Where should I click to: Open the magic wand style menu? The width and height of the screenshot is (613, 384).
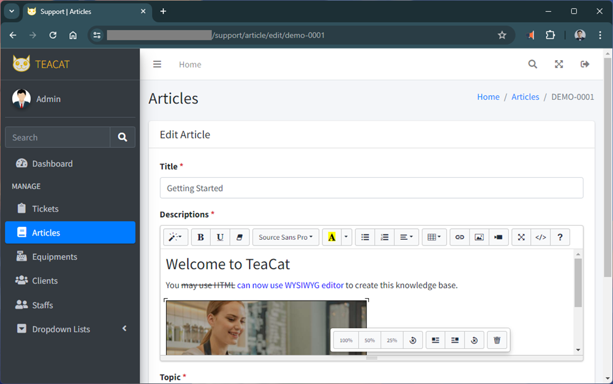click(x=175, y=237)
